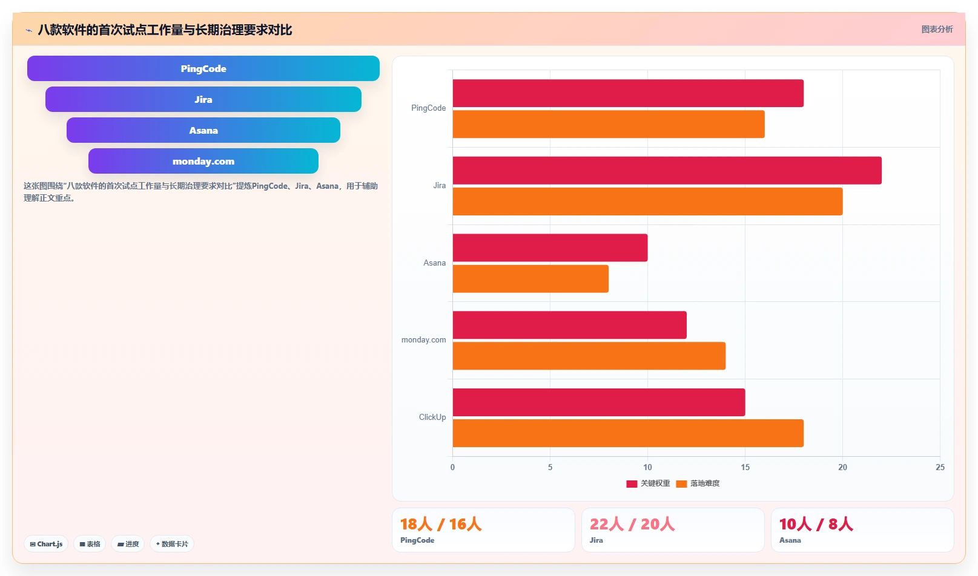Click monday.com's orange 落地难度 bar
978x576 pixels.
tap(589, 356)
